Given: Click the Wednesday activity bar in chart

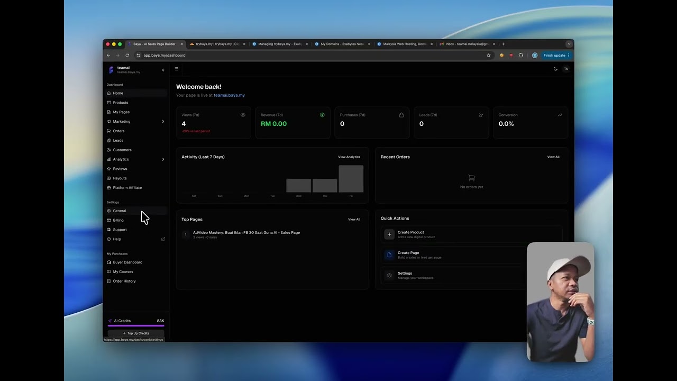Looking at the screenshot, I should (299, 186).
